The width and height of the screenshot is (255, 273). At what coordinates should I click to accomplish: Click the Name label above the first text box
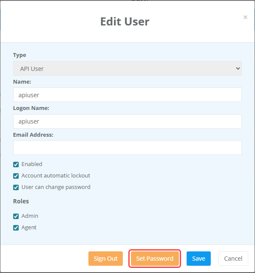(x=22, y=82)
